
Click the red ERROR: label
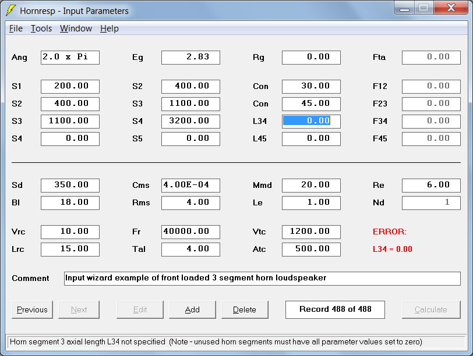390,232
